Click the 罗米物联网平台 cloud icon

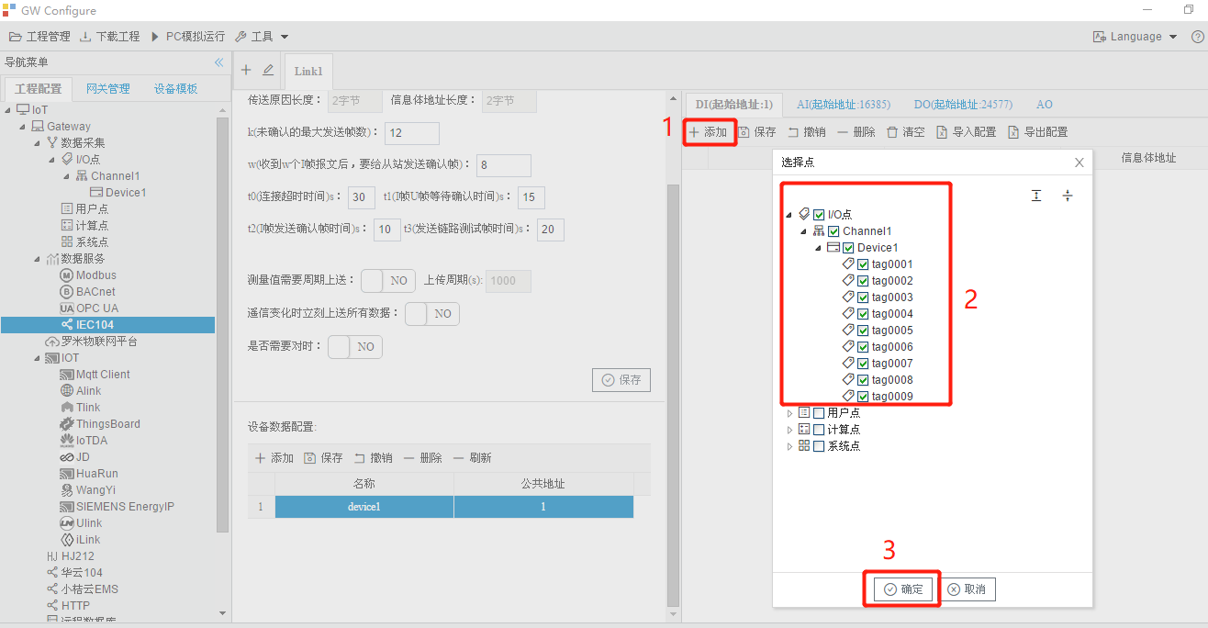tap(52, 342)
